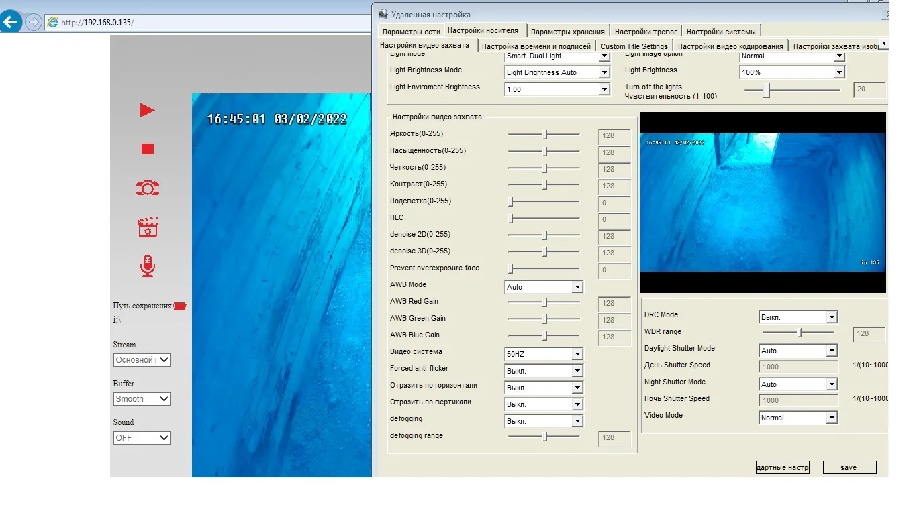Expand the AWB Mode dropdown
This screenshot has height=515, width=917.
coord(544,287)
